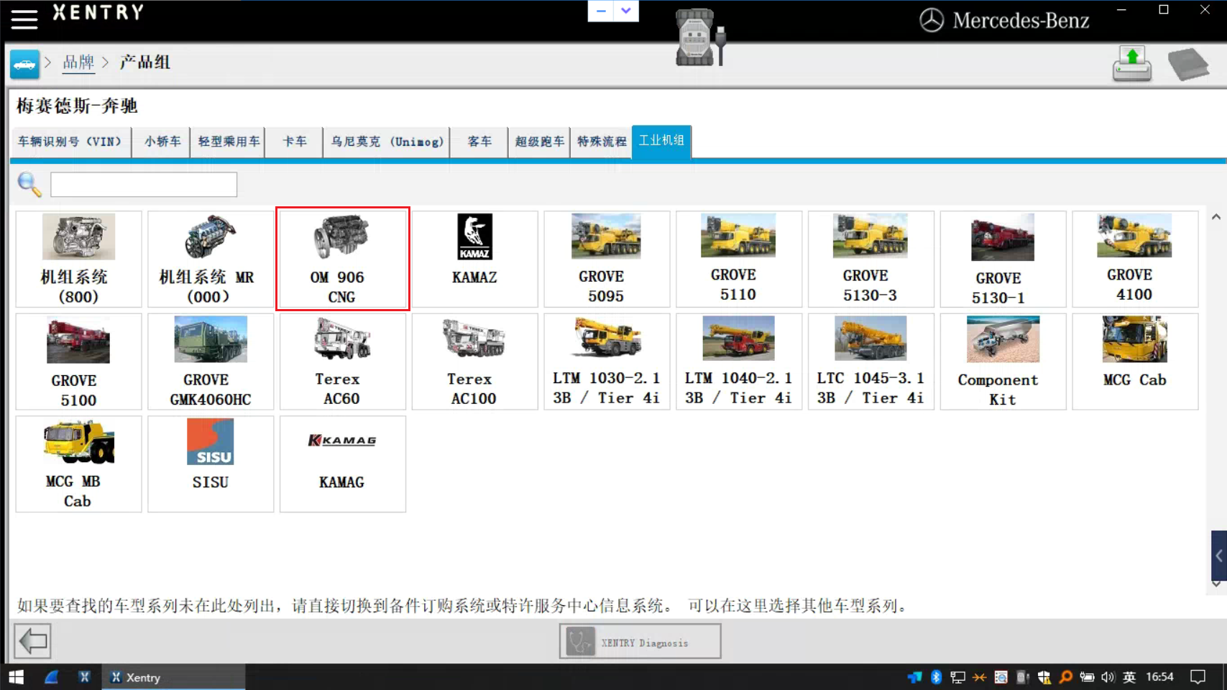Select LTM 1040-2.1 3B tile

(x=739, y=362)
